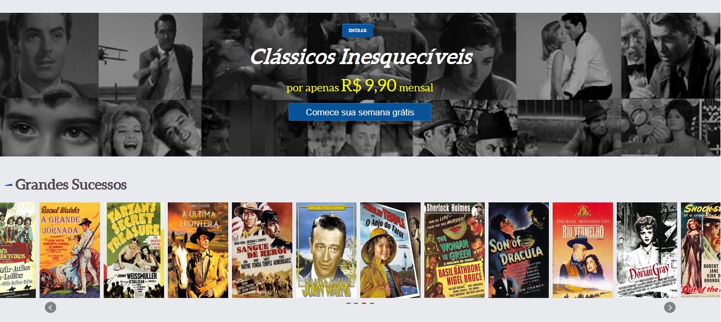Image resolution: width=721 pixels, height=322 pixels.
Task: Select the first carousel page dot
Action: click(x=348, y=303)
